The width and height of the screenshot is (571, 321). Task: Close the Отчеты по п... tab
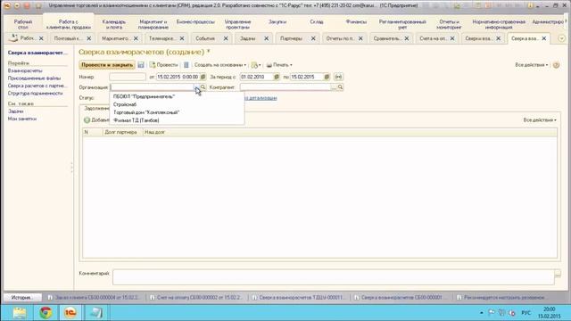click(360, 38)
